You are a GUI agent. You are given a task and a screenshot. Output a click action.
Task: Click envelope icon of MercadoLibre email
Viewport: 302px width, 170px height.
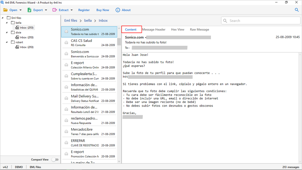(x=66, y=131)
